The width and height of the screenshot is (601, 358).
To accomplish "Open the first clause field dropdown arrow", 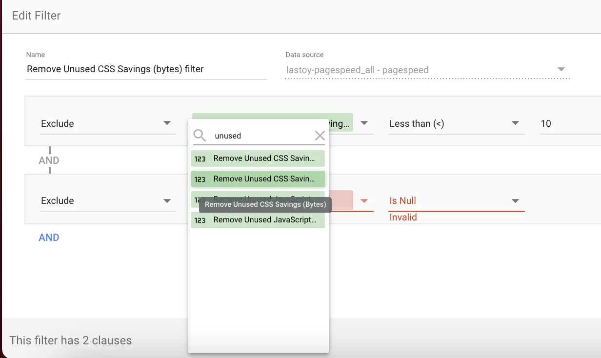I will point(364,123).
